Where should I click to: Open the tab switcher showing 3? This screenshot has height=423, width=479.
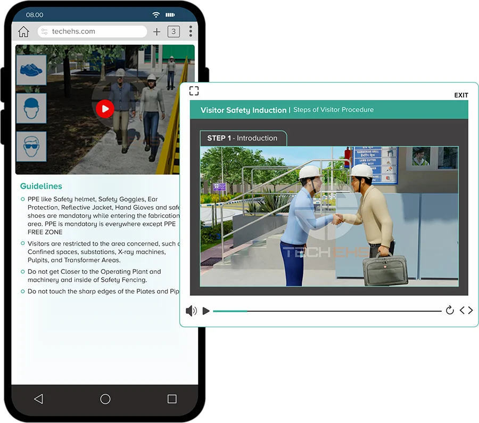point(174,31)
